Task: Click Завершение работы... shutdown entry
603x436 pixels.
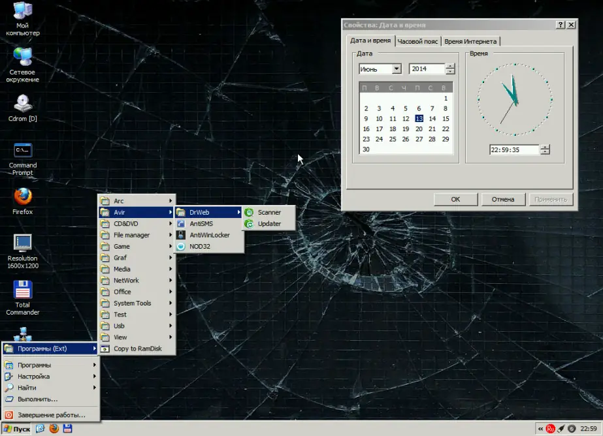Action: pyautogui.click(x=50, y=415)
